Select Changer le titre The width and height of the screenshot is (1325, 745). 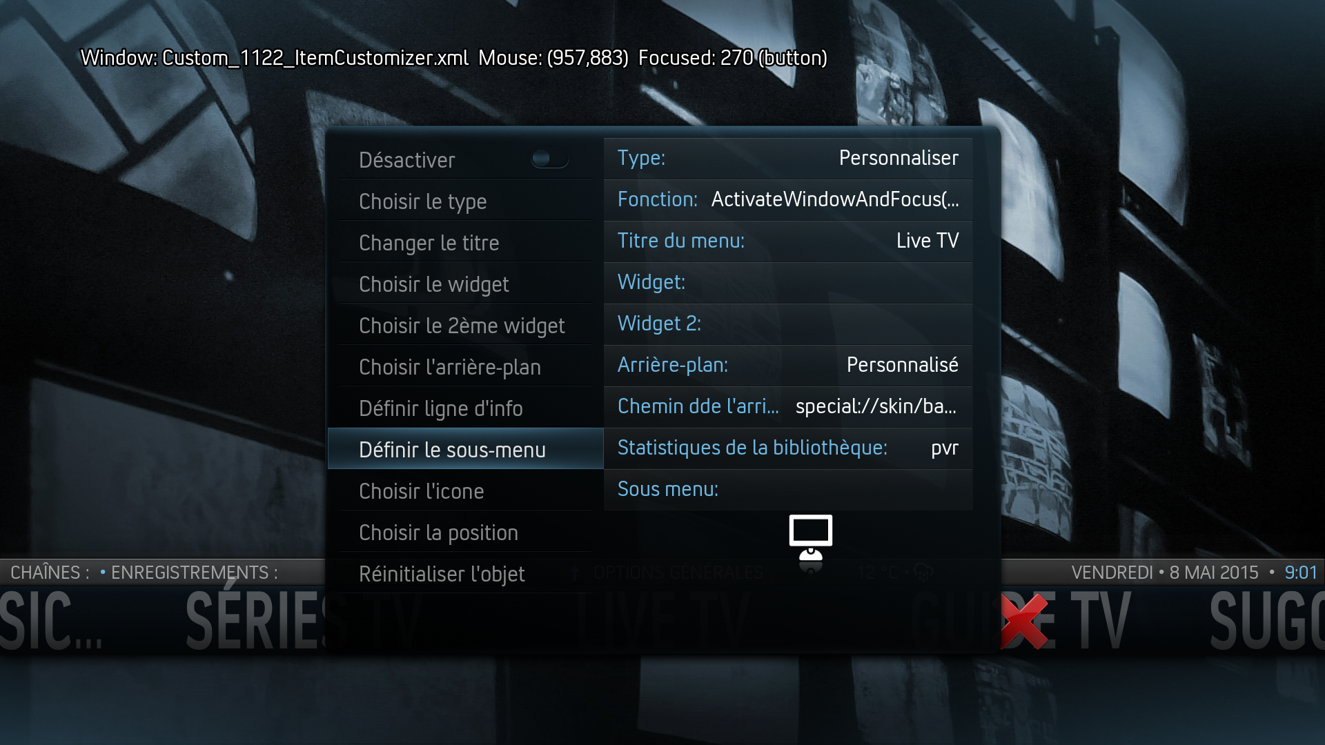click(465, 242)
